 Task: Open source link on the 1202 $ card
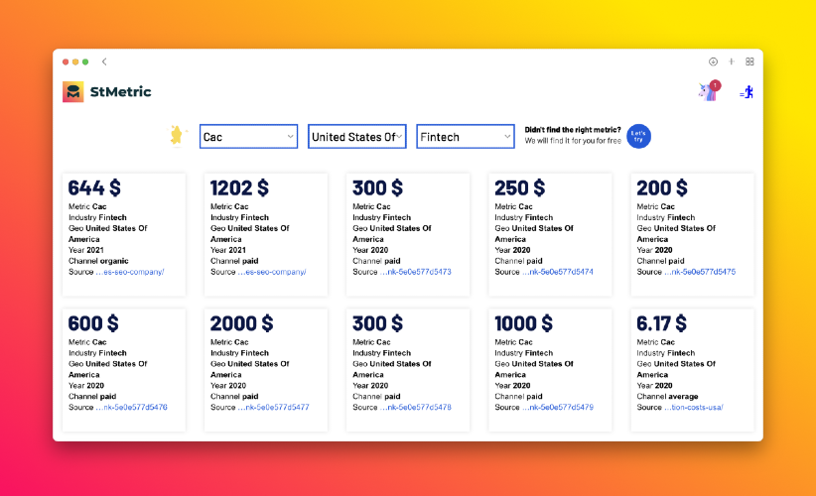point(272,272)
